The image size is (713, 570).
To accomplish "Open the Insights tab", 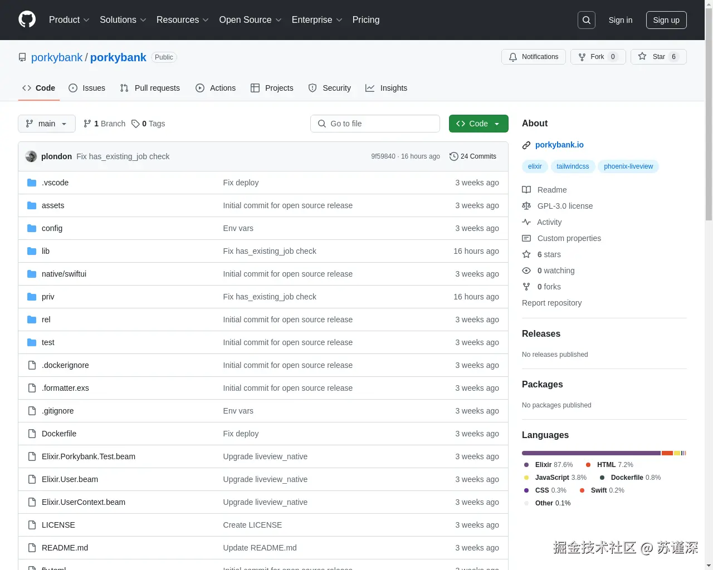I will [x=386, y=88].
